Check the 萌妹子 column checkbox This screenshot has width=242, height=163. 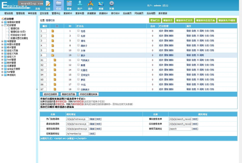[x=78, y=45]
